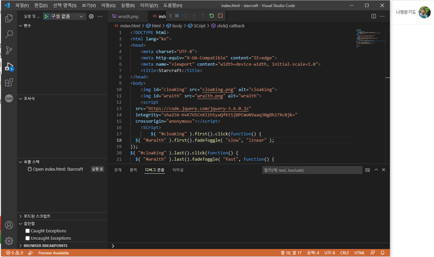Go to line via 줄 18, 열 17
Screen dimensions: 434x257
point(291,253)
